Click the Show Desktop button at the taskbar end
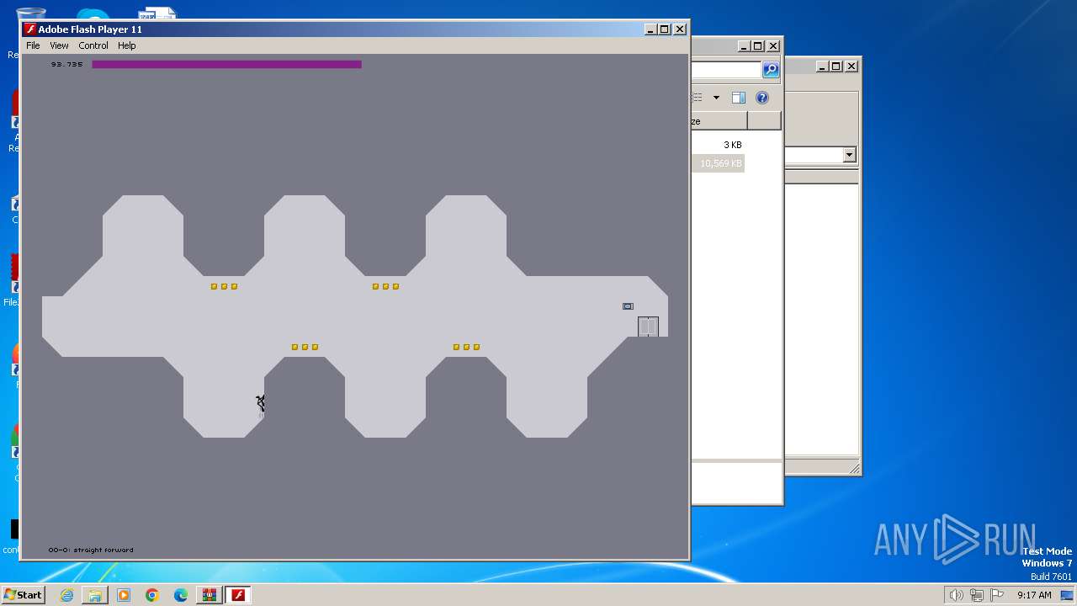This screenshot has height=606, width=1077. tap(1069, 595)
